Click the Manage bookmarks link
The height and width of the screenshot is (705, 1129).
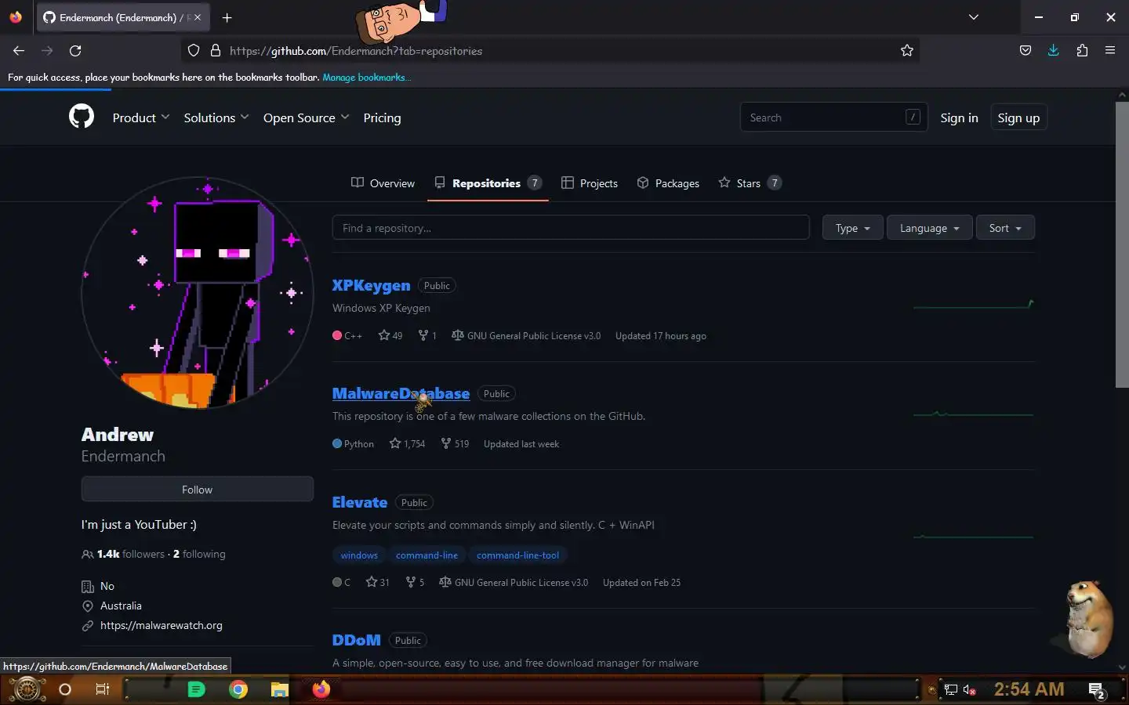coord(366,77)
